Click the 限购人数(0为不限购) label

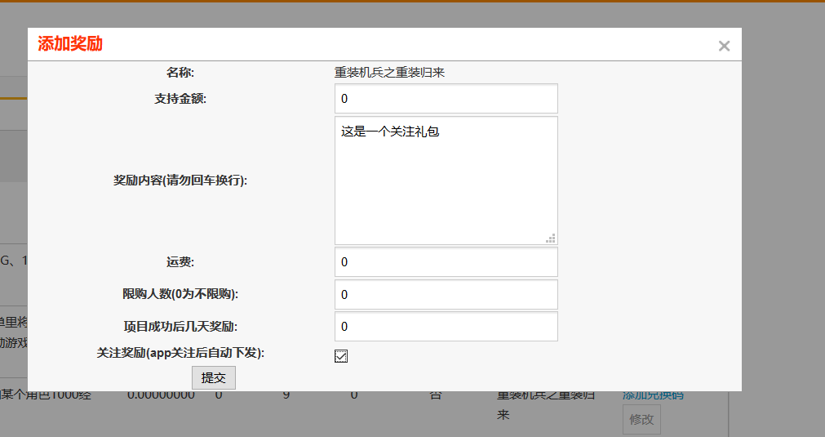(x=180, y=294)
